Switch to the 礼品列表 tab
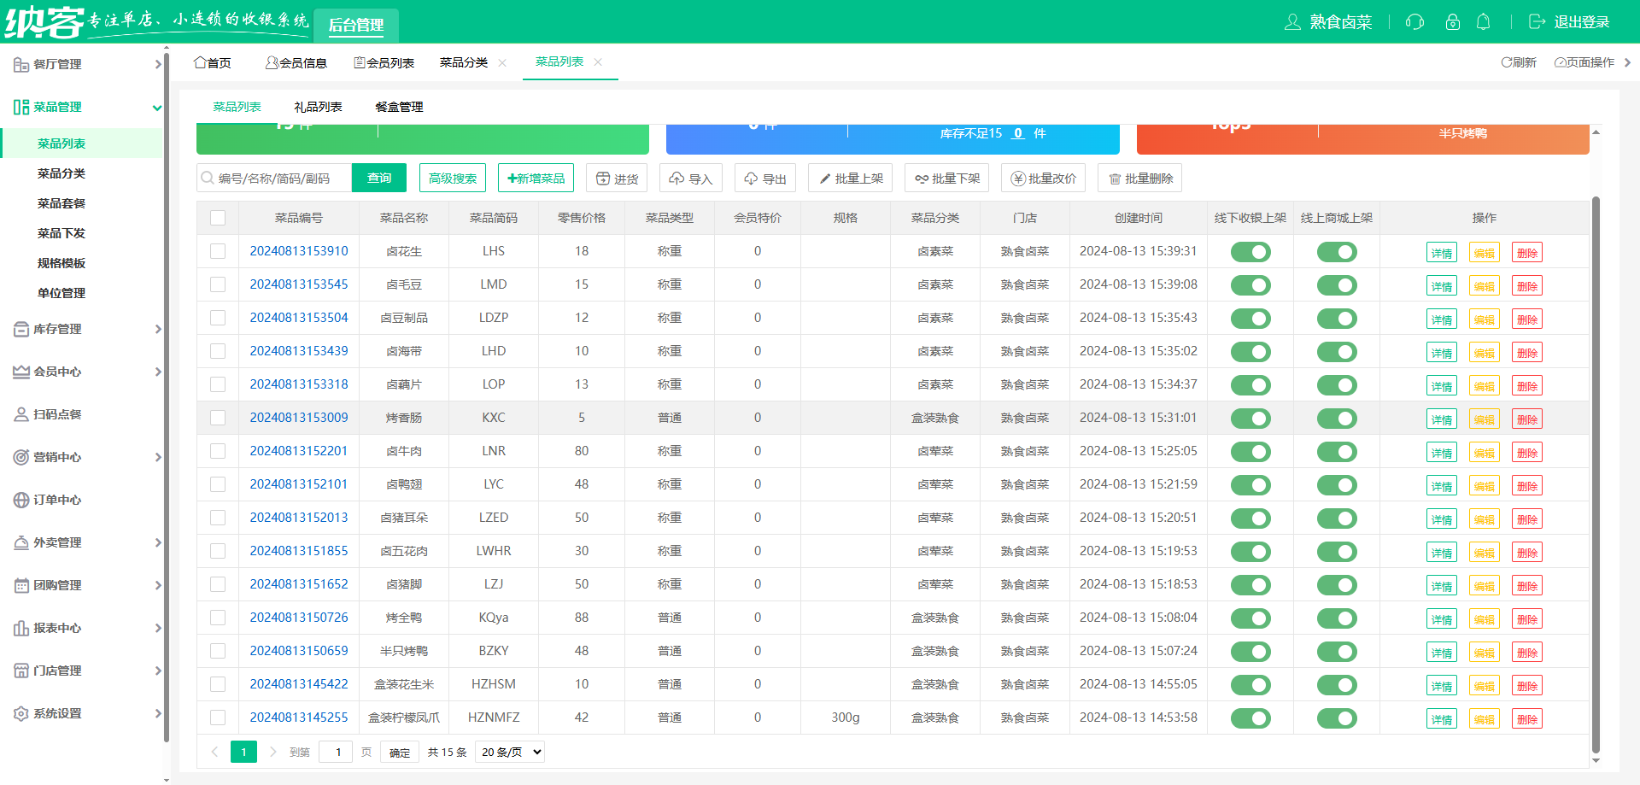 [318, 107]
